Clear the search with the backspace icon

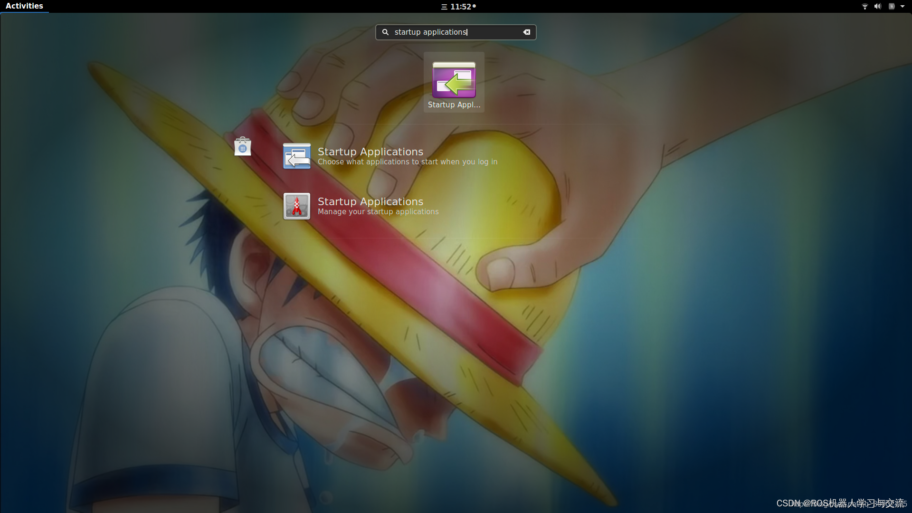[526, 32]
